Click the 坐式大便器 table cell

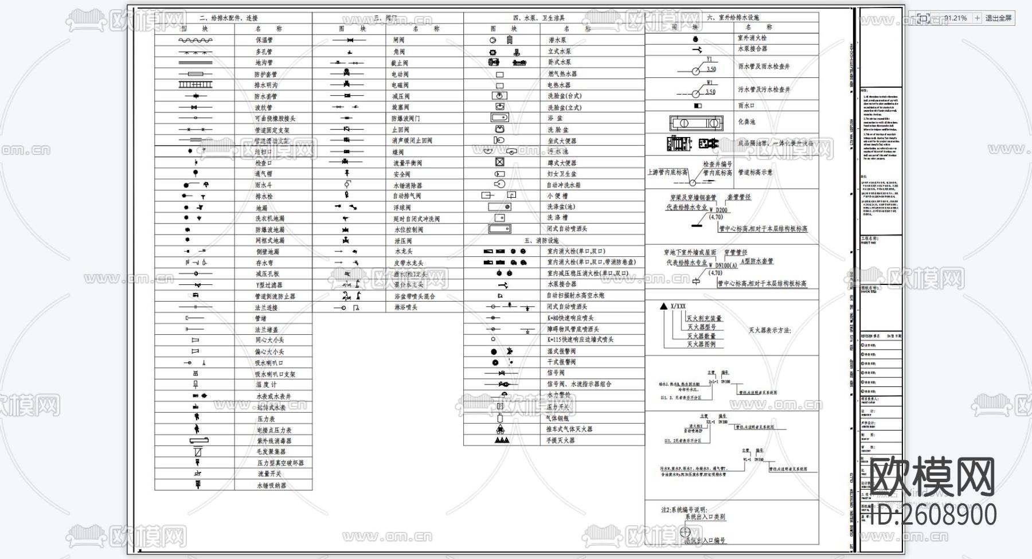coord(592,140)
